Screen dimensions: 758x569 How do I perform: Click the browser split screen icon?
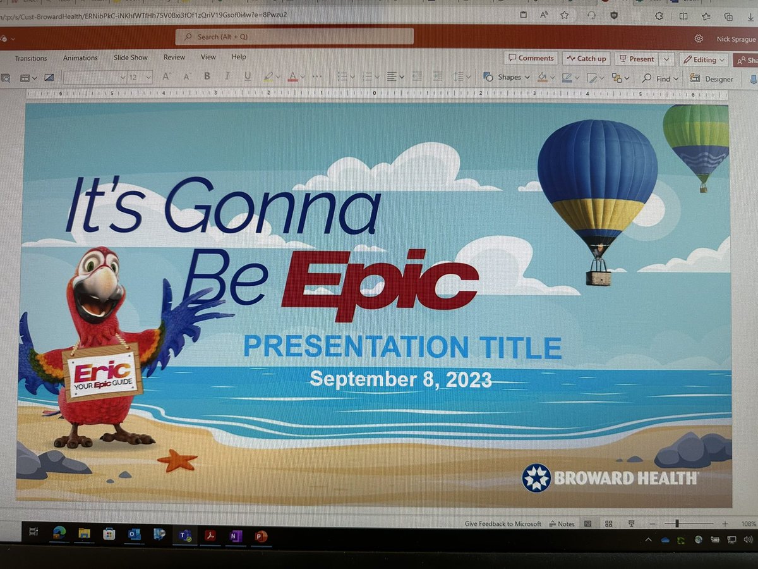coord(683,16)
